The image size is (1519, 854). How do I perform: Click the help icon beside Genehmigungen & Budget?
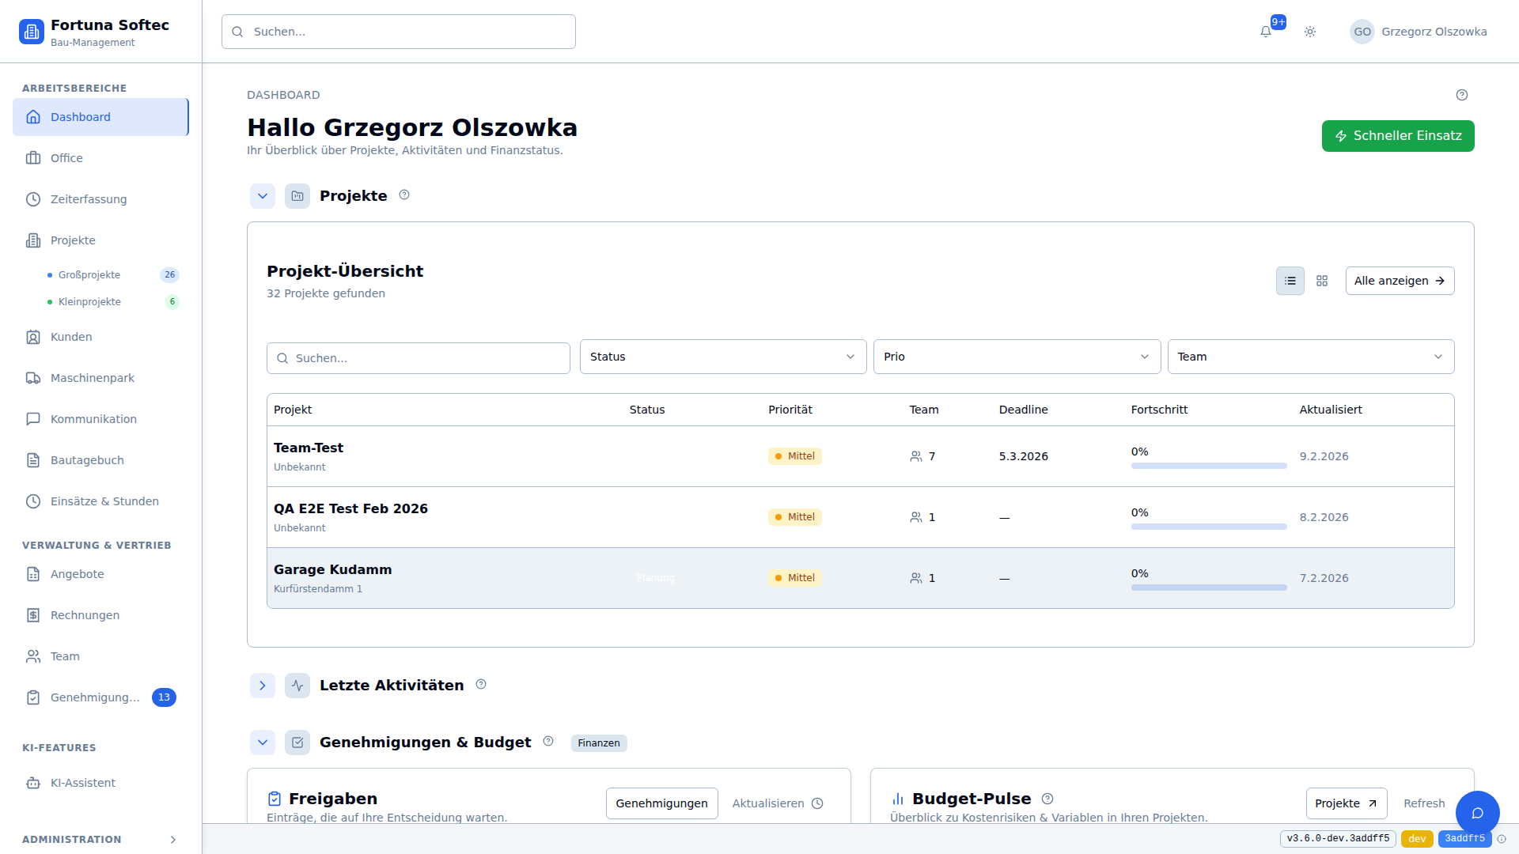pyautogui.click(x=548, y=742)
